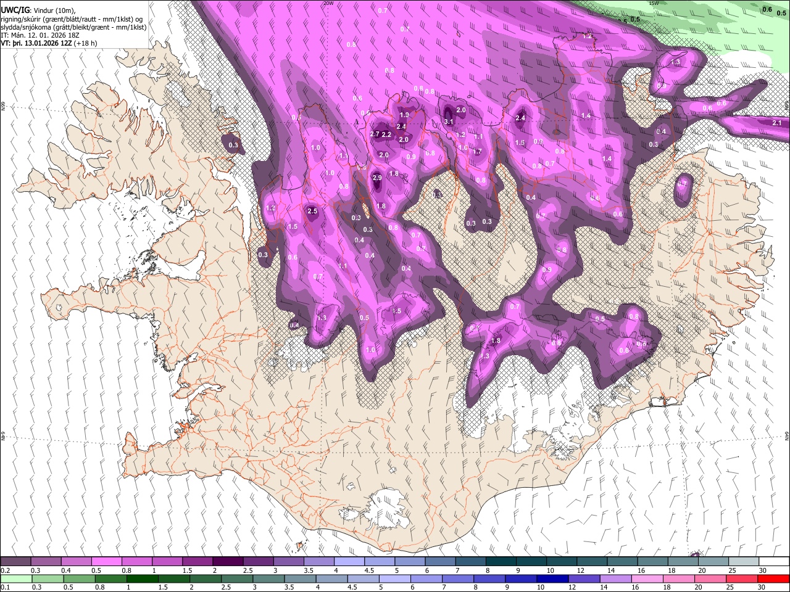The height and width of the screenshot is (592, 790).
Task: Click the 2.1 value at the right edge
Action: click(x=777, y=123)
